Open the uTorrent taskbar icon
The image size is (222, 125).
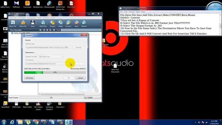click(x=28, y=122)
